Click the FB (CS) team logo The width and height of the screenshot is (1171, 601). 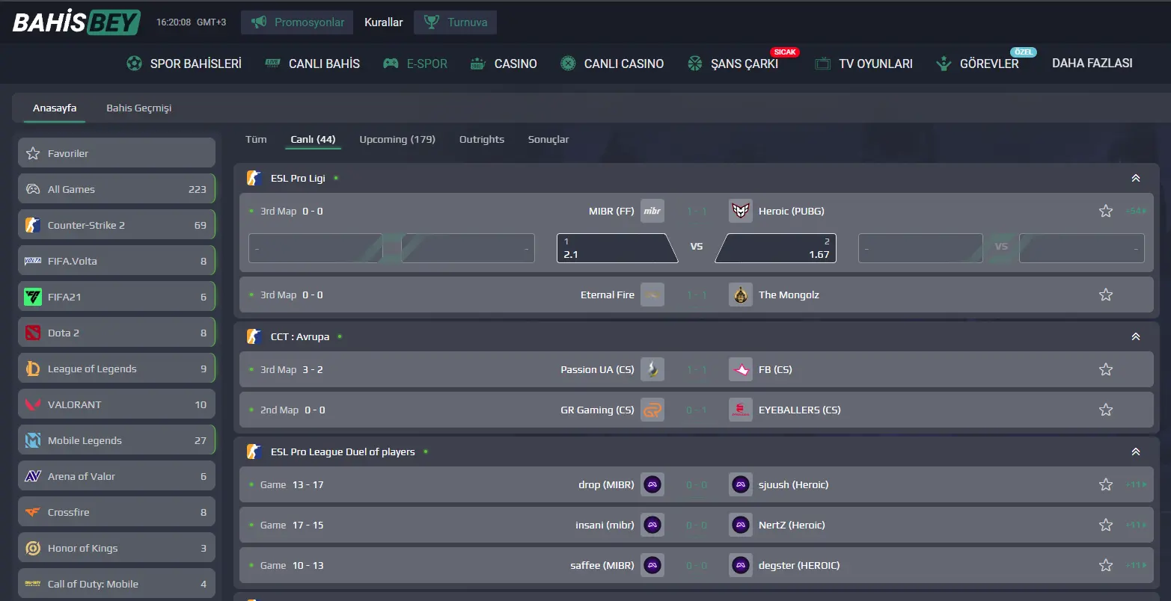(741, 369)
